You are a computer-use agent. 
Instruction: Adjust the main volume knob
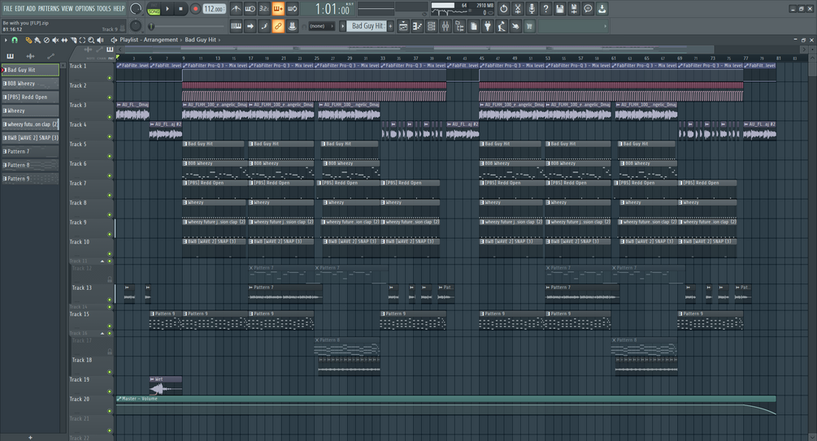click(136, 8)
